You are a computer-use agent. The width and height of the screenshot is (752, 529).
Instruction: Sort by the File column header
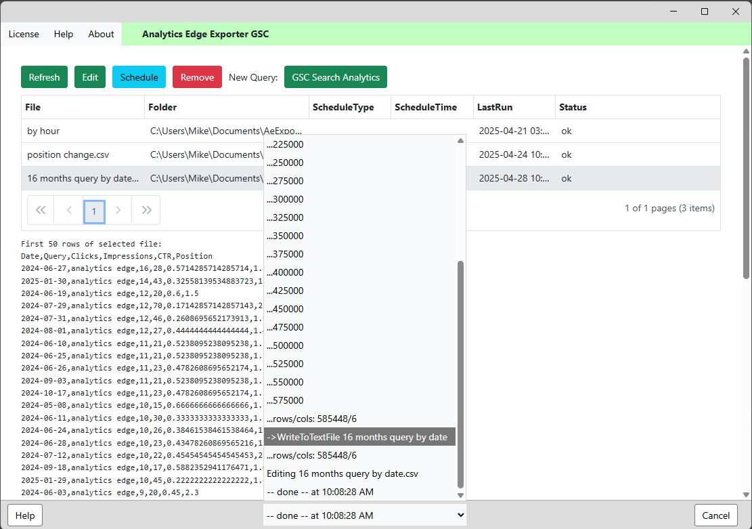(x=83, y=107)
